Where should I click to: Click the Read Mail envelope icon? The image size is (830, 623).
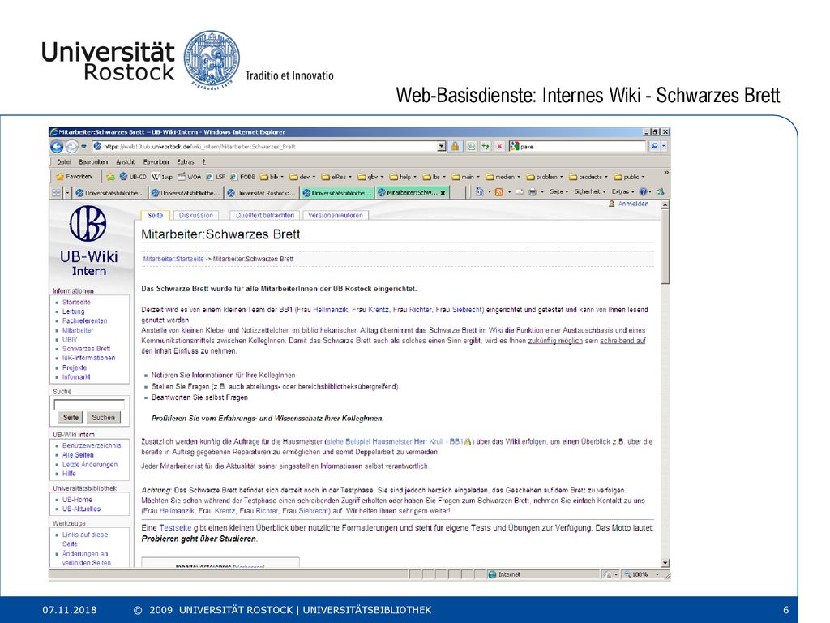[x=520, y=191]
